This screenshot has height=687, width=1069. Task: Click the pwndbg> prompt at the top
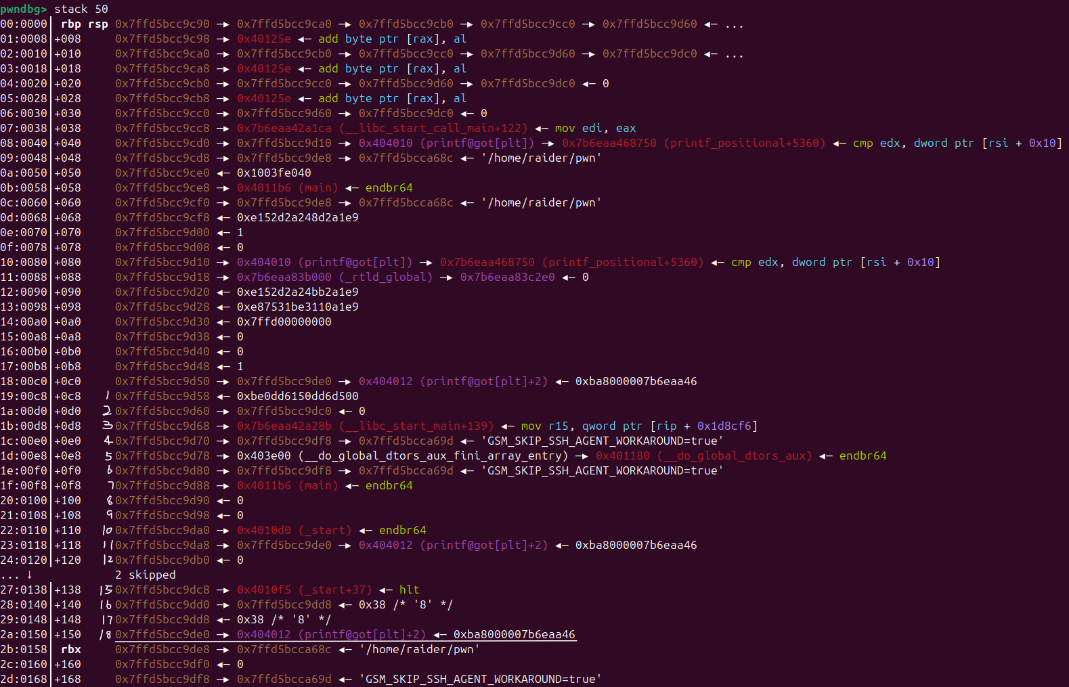tap(24, 9)
